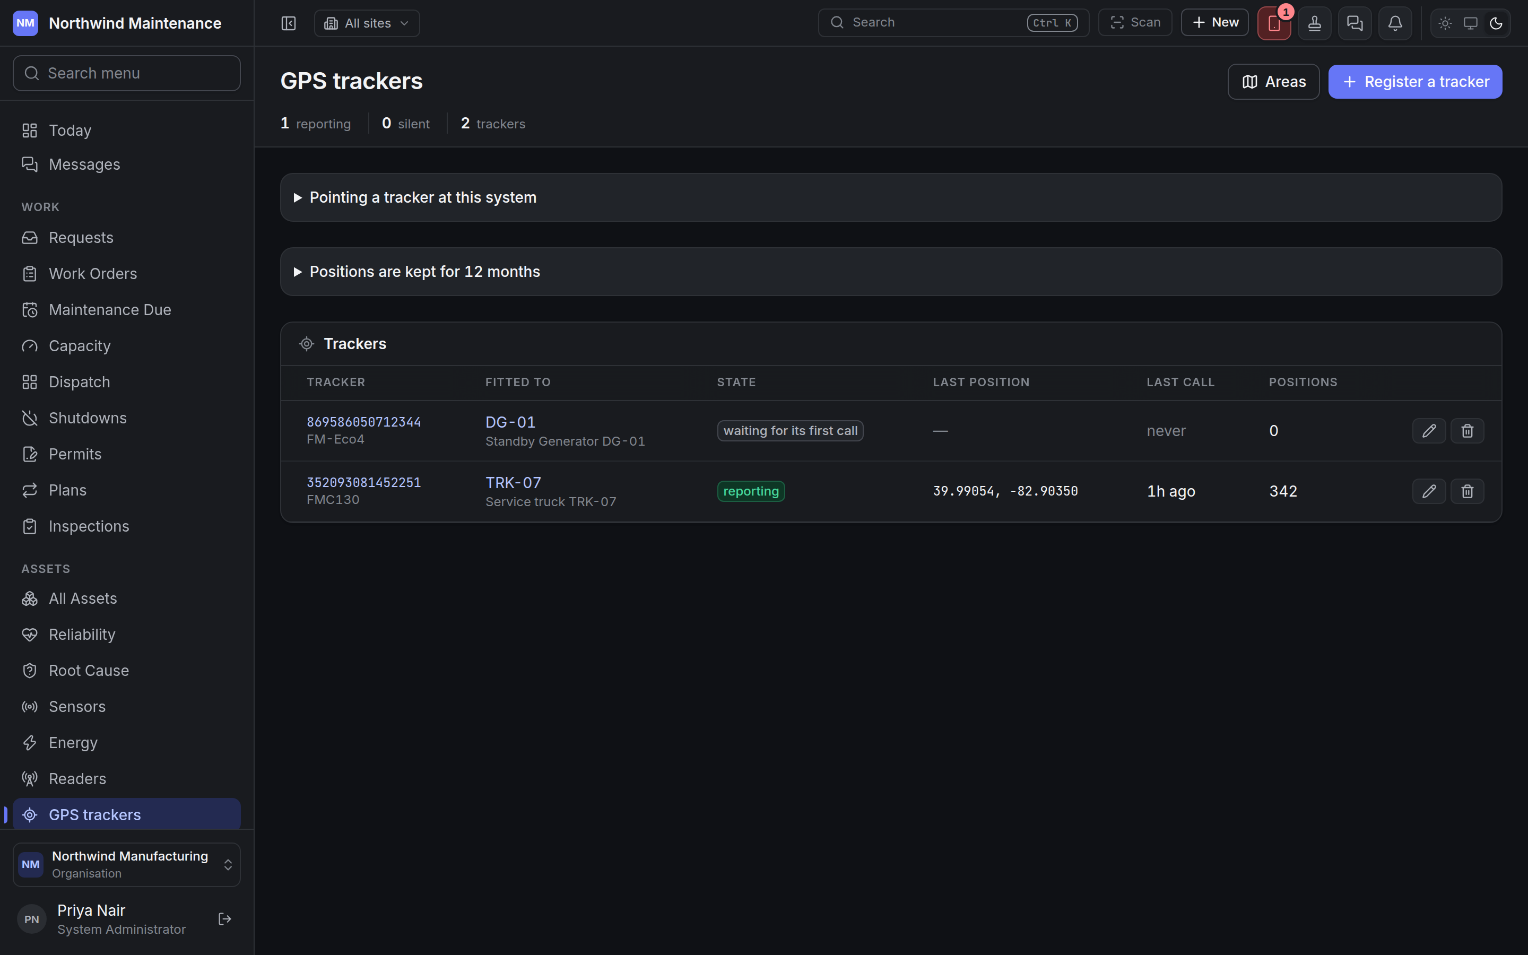Screen dimensions: 1528x955
Task: Open the All sites dropdown
Action: click(x=367, y=23)
